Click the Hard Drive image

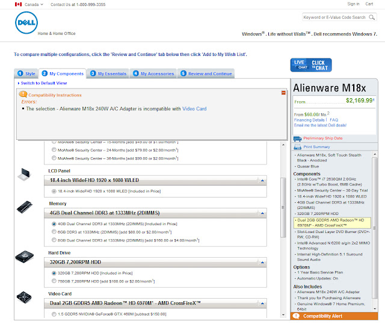24,257
